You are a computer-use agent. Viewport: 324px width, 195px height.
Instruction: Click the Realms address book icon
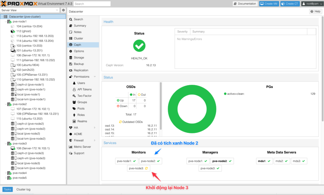[74, 121]
